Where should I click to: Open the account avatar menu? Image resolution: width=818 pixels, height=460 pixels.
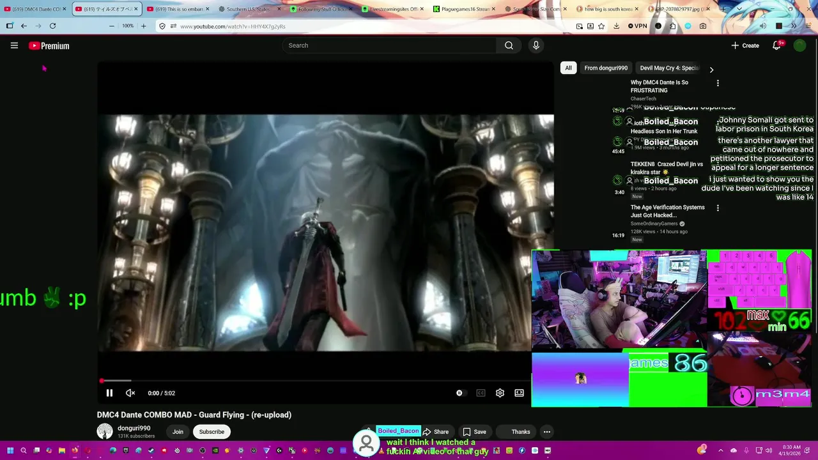[x=799, y=45]
